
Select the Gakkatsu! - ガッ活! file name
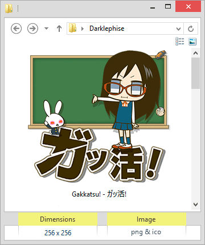(x=99, y=194)
